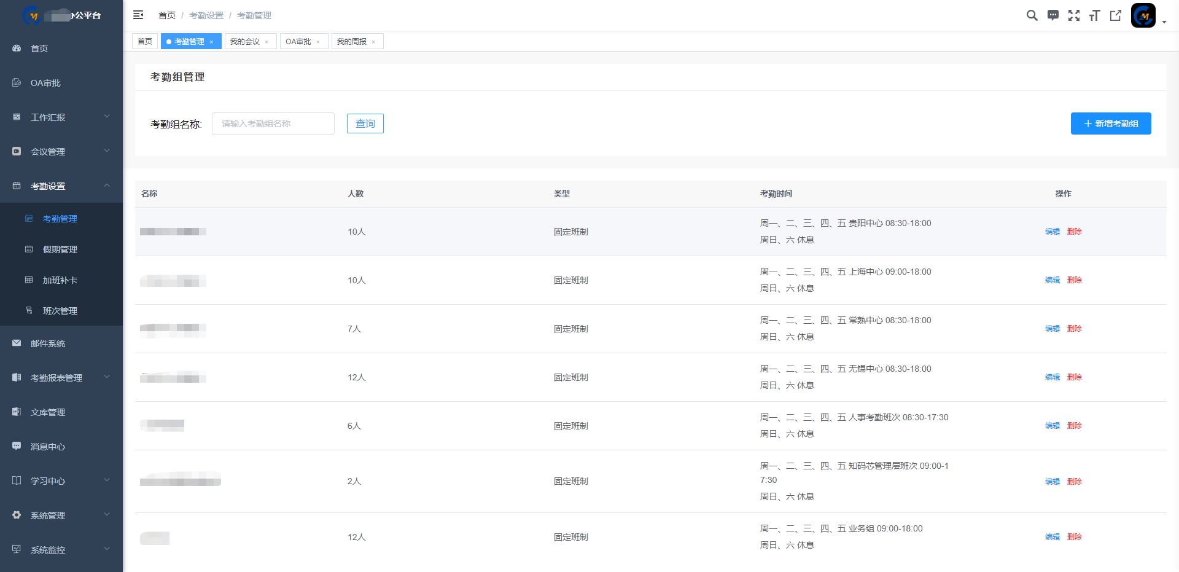Open the font size adjustment icon

point(1094,15)
